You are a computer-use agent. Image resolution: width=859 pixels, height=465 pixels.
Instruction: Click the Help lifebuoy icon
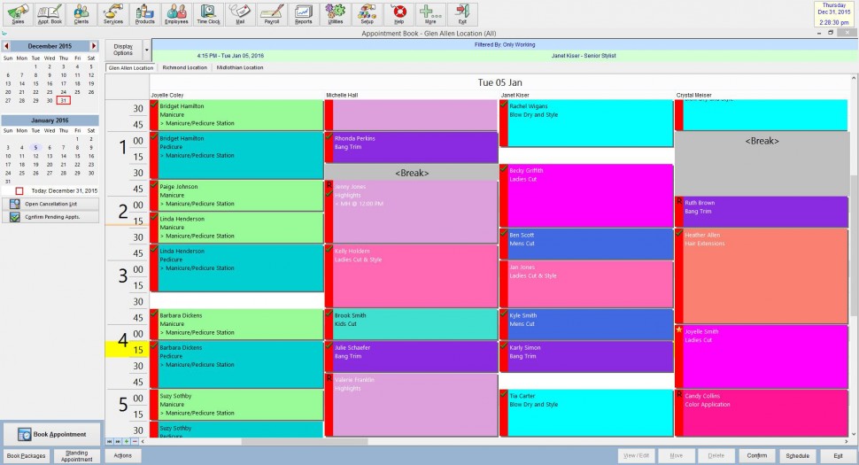click(x=399, y=13)
